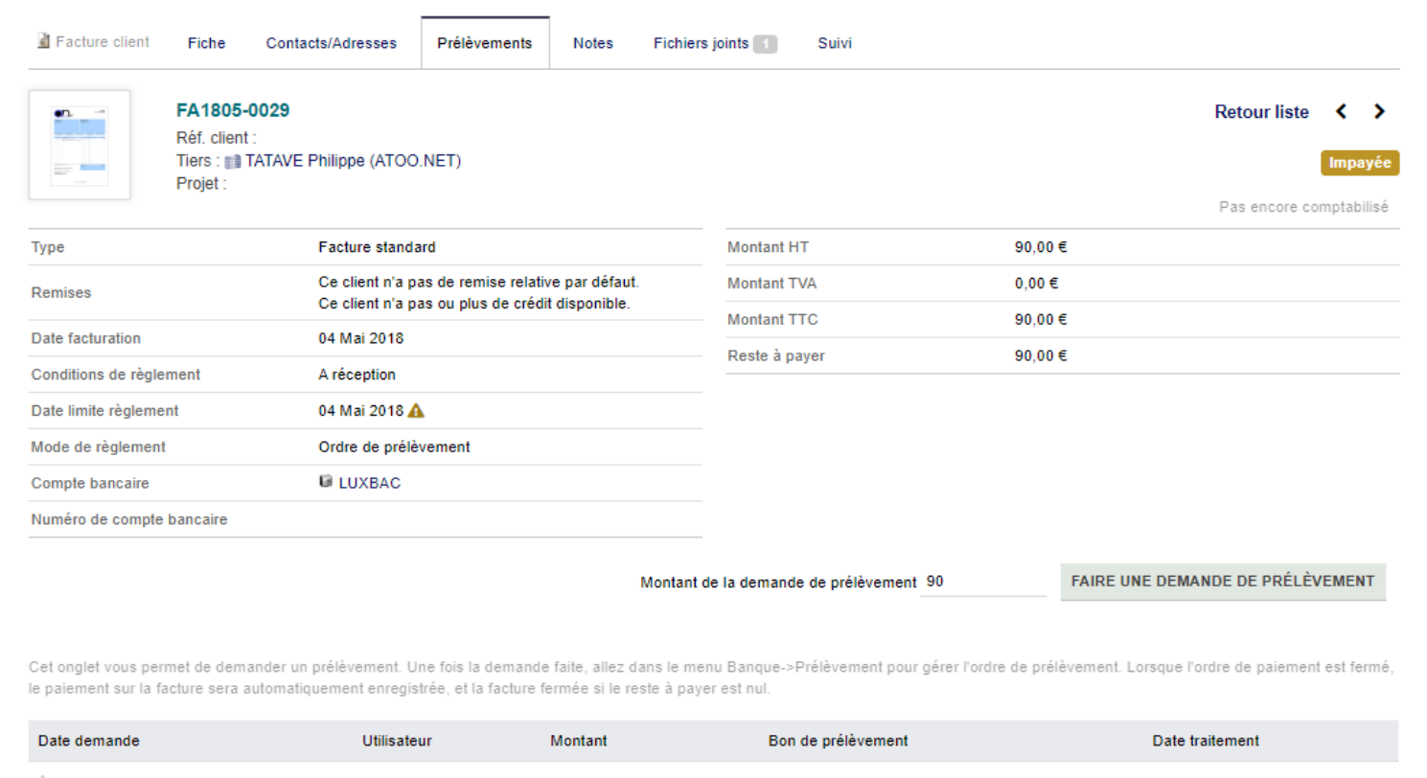Open the invoice PDF preview thumbnail
Image resolution: width=1427 pixels, height=778 pixels.
[x=80, y=145]
